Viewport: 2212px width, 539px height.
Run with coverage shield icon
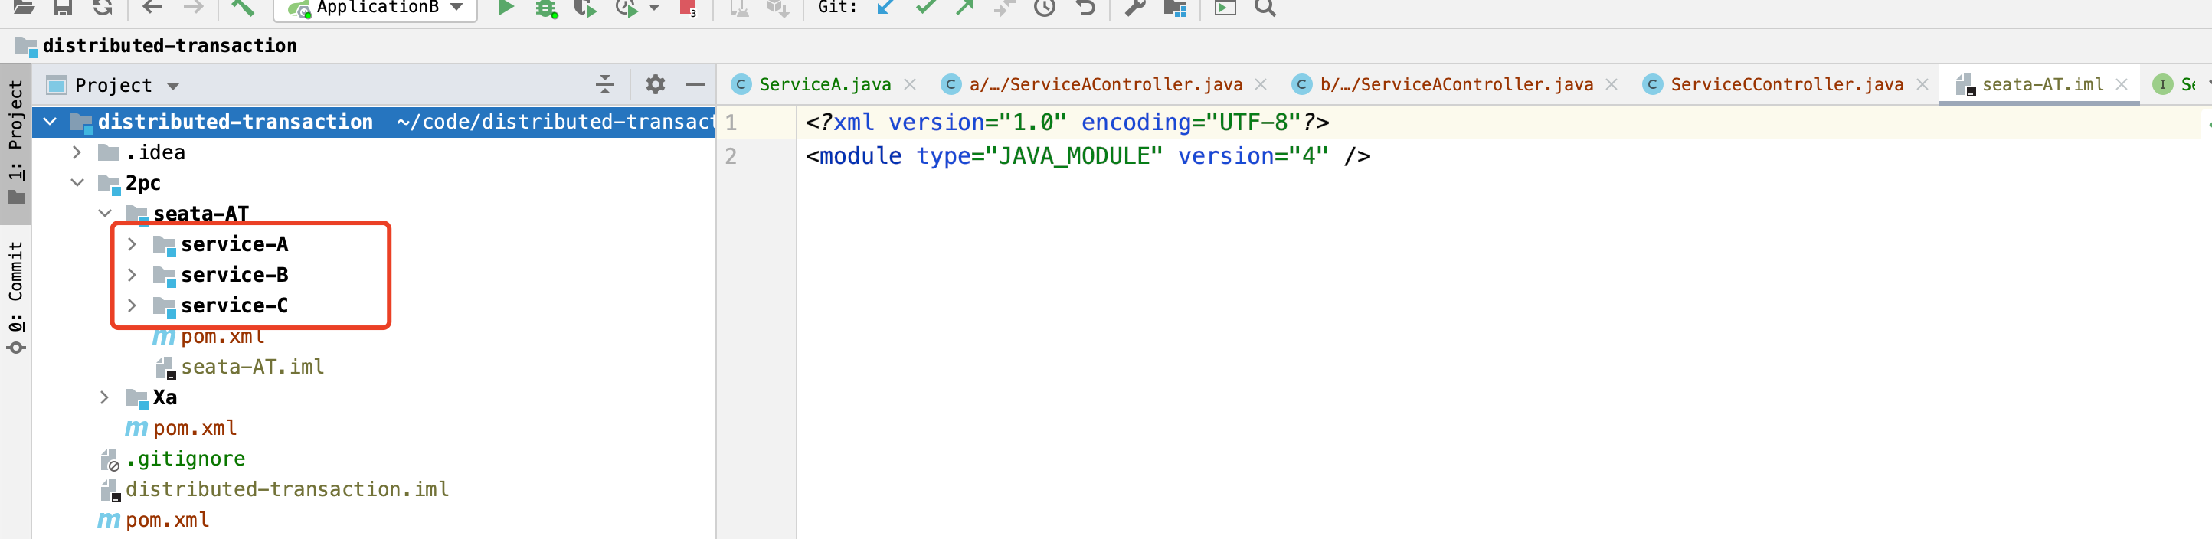point(586,8)
